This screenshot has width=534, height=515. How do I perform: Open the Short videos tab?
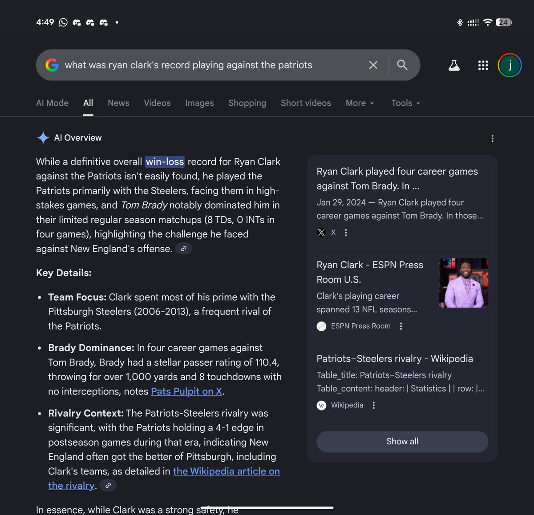[306, 103]
